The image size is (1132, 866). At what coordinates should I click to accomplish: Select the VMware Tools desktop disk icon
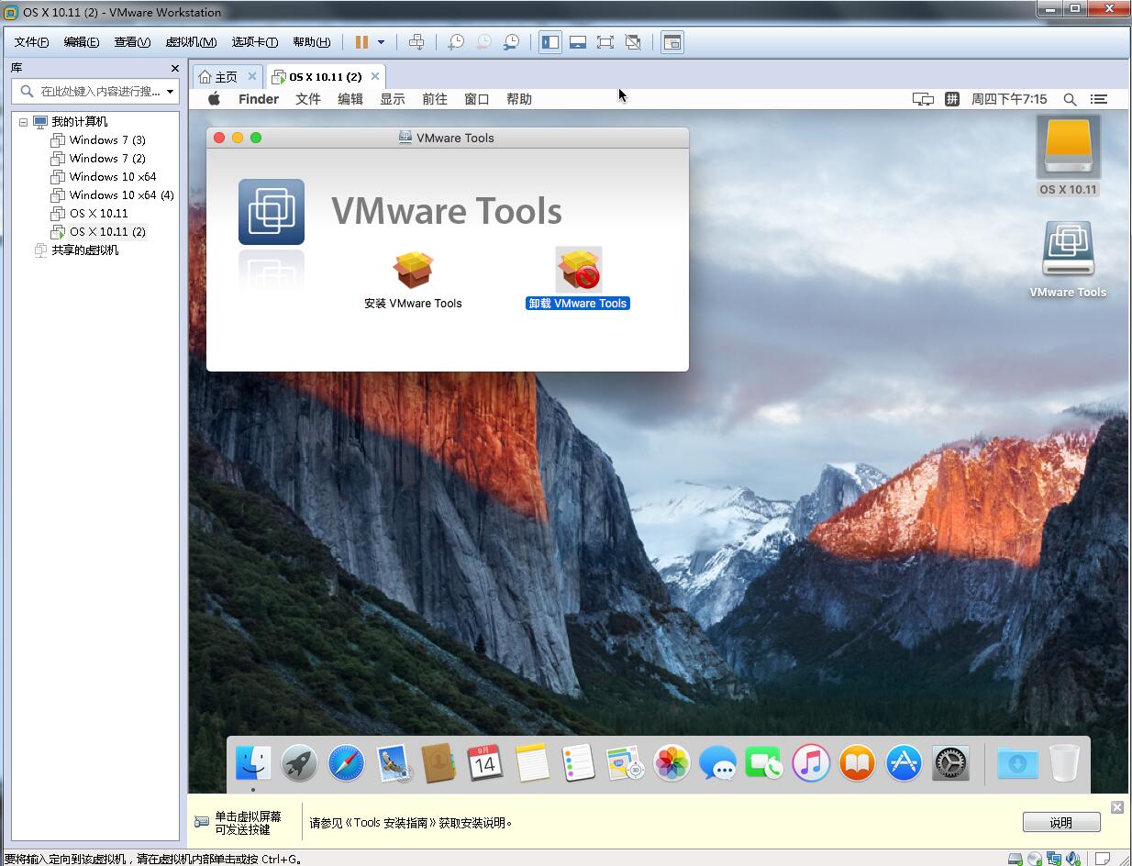1068,250
